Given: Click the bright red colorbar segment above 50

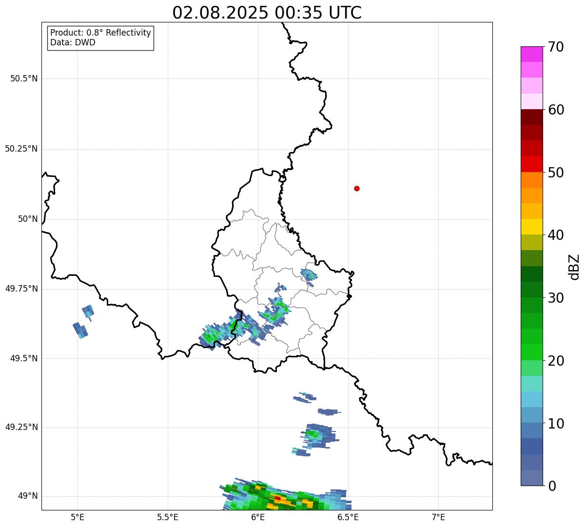Looking at the screenshot, I should [531, 164].
